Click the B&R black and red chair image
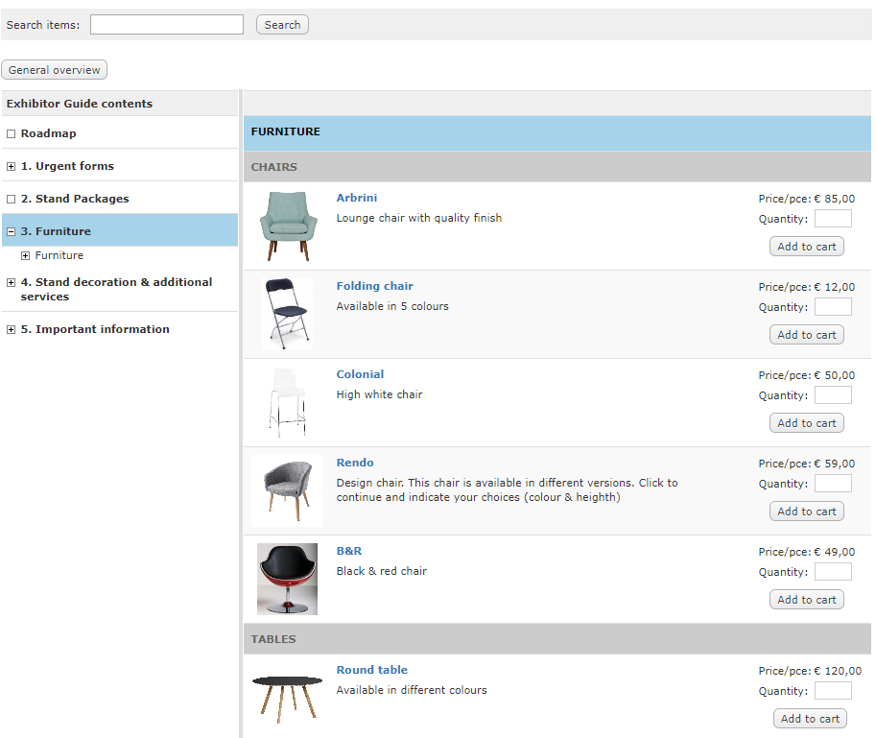Screen dimensions: 876x738 pos(287,579)
